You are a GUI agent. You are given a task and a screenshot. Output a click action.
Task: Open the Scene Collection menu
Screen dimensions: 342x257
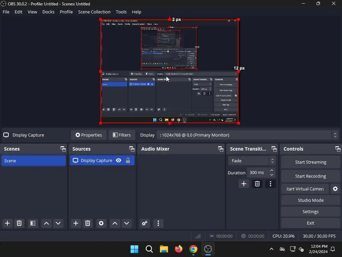point(94,12)
